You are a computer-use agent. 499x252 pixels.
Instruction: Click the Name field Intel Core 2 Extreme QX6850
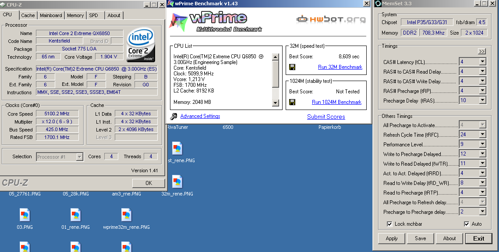coord(79,33)
